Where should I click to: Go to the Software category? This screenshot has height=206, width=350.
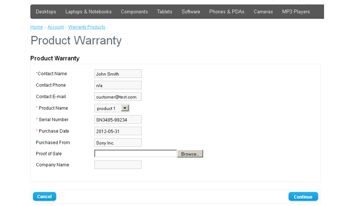(191, 12)
